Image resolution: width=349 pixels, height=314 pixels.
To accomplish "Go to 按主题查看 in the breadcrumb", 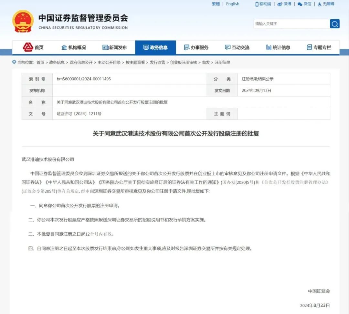I will tap(135, 63).
